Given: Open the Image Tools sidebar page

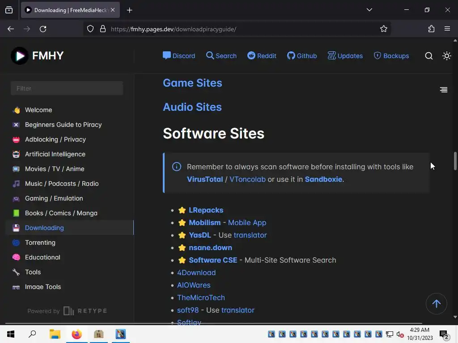Looking at the screenshot, I should (x=42, y=287).
